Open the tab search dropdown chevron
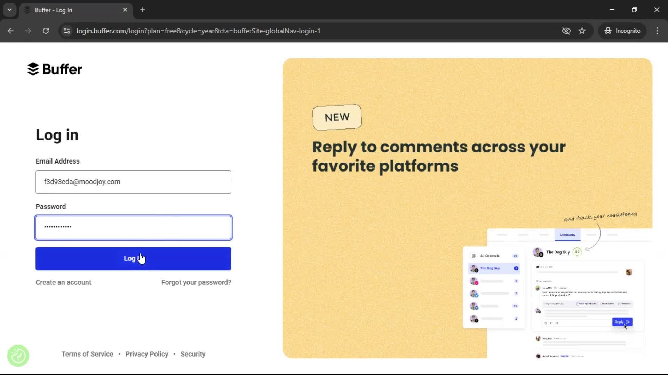Screen dimensions: 668x375 (9, 10)
